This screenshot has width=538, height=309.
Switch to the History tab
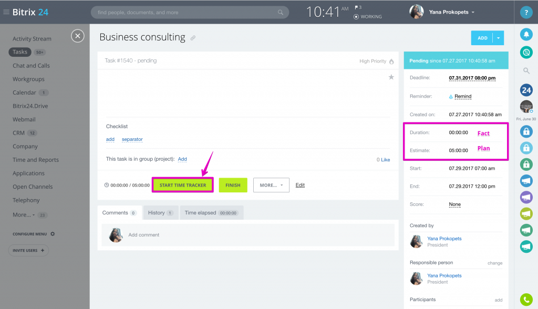pos(160,213)
